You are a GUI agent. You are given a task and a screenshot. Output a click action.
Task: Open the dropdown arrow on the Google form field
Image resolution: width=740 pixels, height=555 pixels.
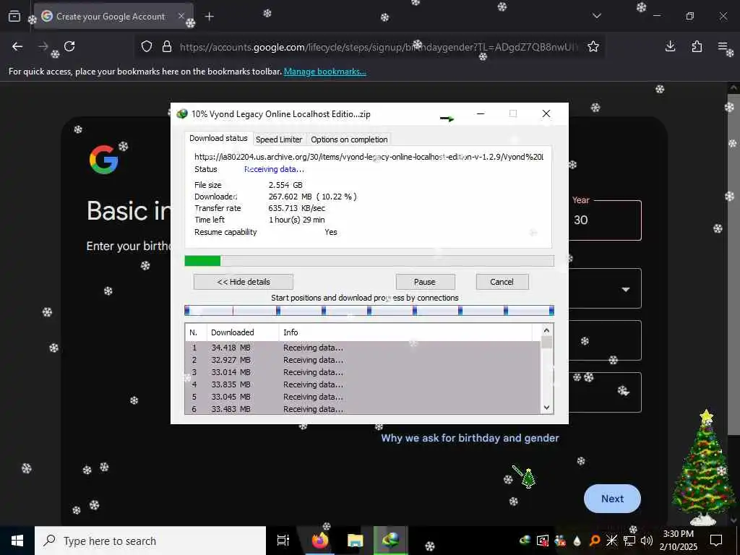pyautogui.click(x=626, y=289)
